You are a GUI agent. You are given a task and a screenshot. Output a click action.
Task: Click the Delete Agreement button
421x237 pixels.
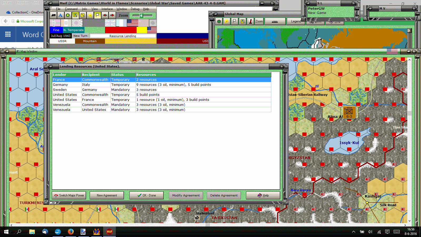(x=224, y=195)
